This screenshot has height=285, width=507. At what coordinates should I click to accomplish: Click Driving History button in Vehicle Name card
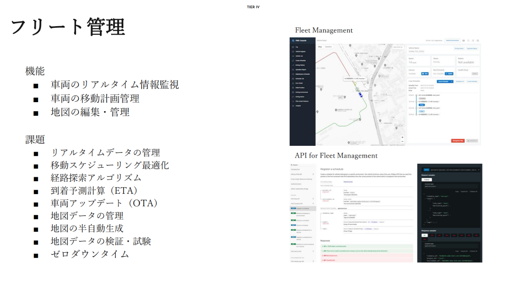pyautogui.click(x=459, y=48)
